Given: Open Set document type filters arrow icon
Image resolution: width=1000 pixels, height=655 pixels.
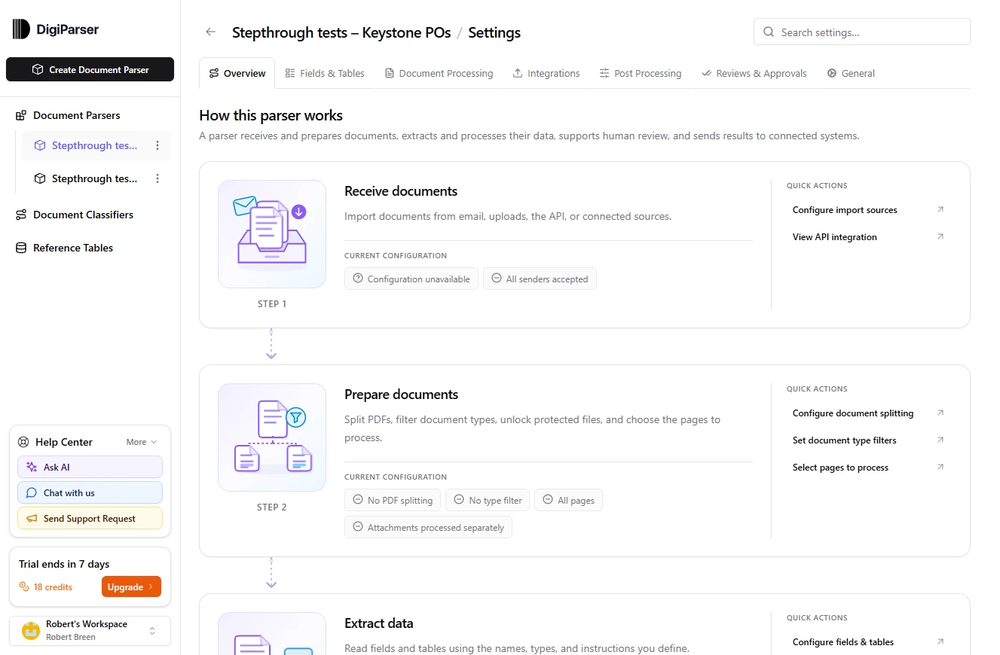Looking at the screenshot, I should pyautogui.click(x=940, y=440).
